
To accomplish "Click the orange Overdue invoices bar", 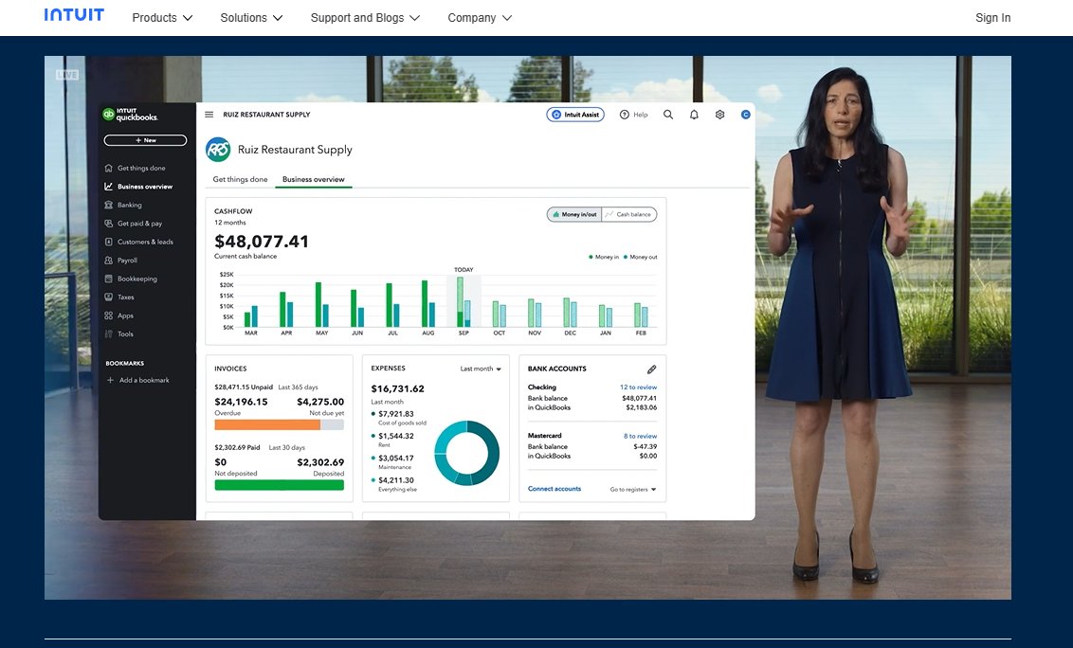I will 267,425.
